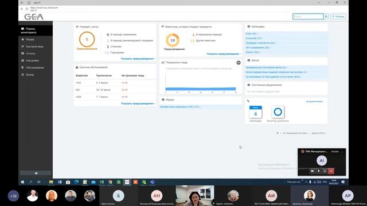
Task: Open Отчеты in the sidebar
Action: [x=36, y=53]
